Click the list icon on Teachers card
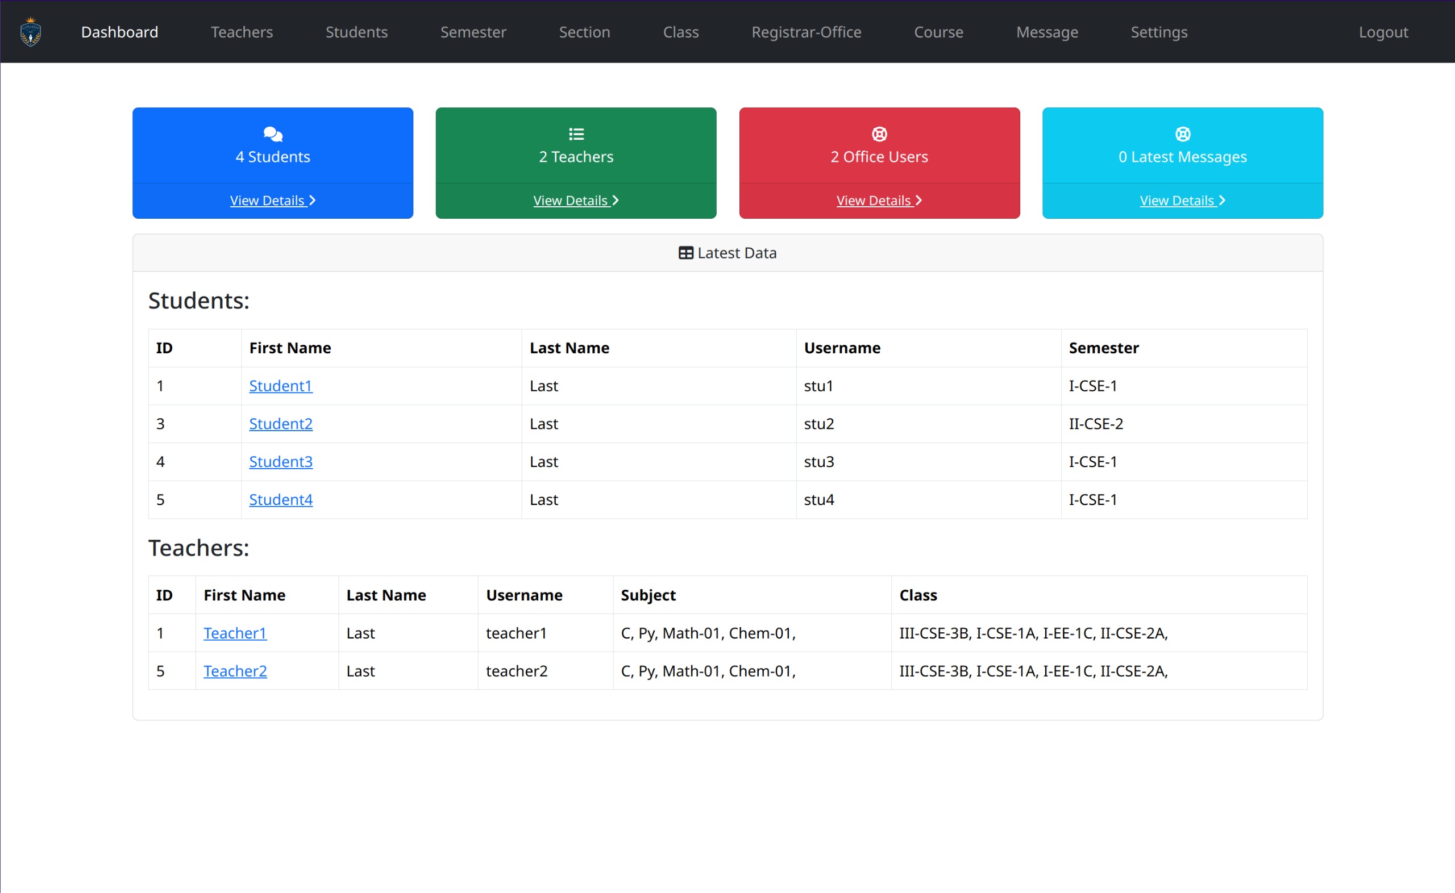 576,134
